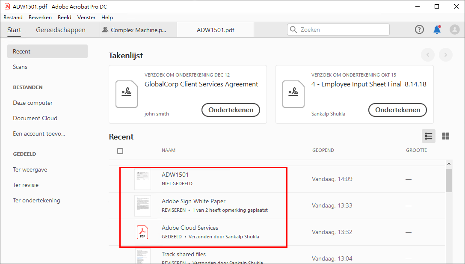Switch to grid thumbnail view
465x264 pixels.
tap(445, 136)
